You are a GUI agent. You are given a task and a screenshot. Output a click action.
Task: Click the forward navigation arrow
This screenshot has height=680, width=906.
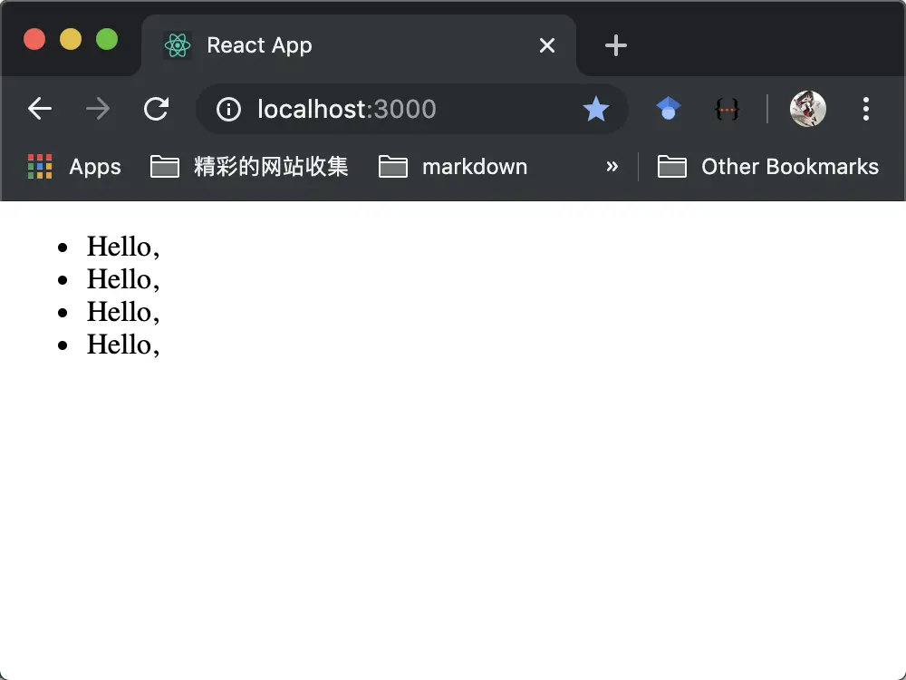tap(98, 109)
